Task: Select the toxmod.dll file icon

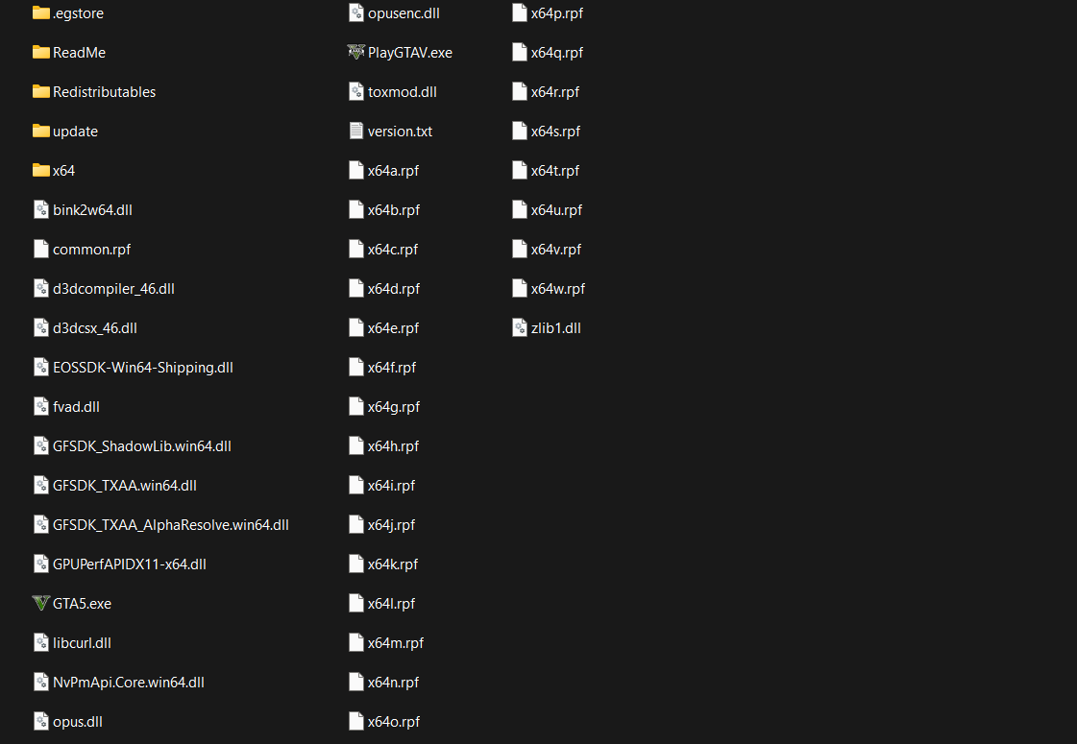Action: point(355,92)
